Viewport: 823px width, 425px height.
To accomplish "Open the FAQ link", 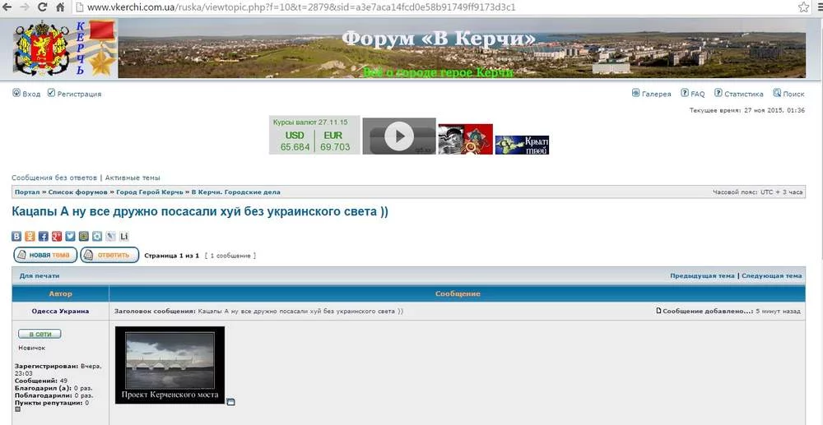I will [698, 95].
